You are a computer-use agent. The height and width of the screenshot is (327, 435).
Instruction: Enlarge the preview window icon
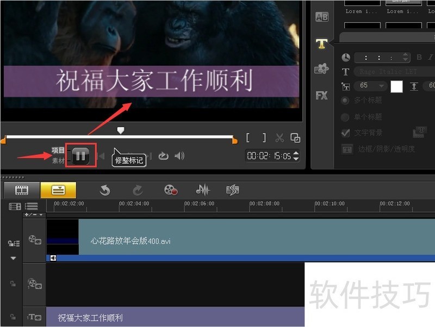pyautogui.click(x=295, y=138)
